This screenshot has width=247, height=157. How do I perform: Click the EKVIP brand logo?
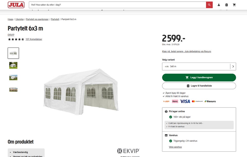128,151
